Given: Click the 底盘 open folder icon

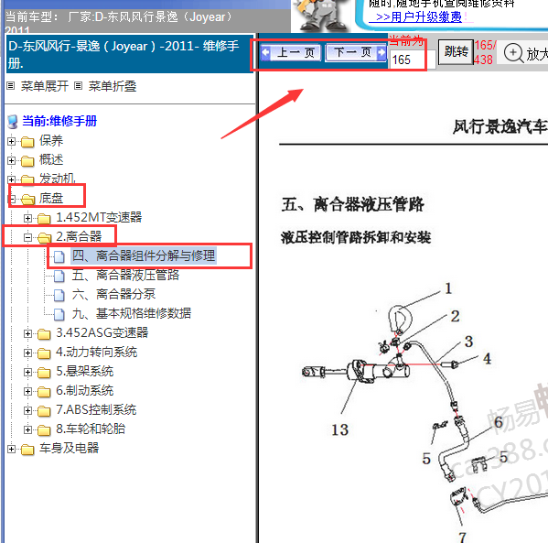Looking at the screenshot, I should [27, 199].
